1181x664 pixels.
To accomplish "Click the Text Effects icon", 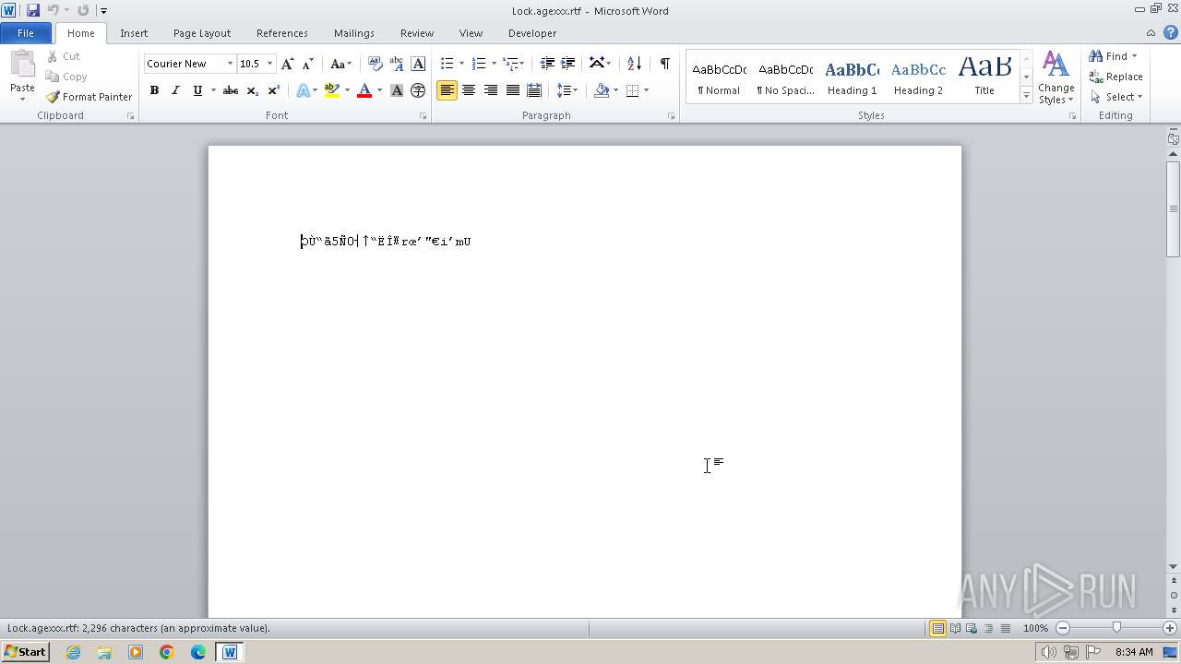I will point(303,90).
